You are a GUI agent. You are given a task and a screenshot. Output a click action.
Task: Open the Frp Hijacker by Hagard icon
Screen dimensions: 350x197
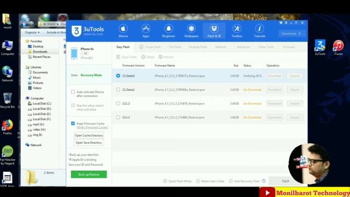click(8, 155)
